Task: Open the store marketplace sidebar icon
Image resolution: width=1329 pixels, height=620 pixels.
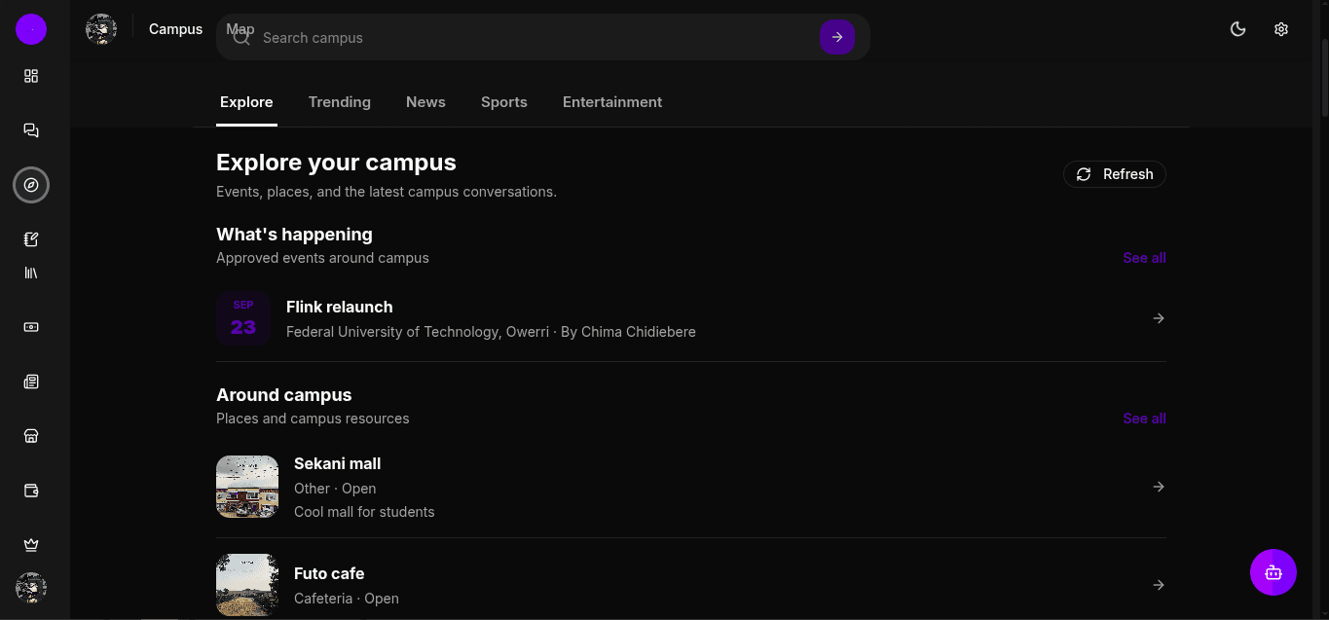Action: click(31, 436)
